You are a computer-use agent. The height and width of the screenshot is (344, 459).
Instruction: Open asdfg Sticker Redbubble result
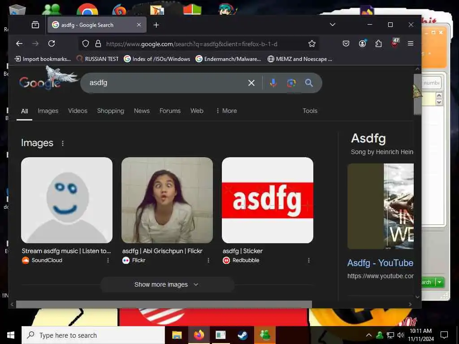(242, 251)
